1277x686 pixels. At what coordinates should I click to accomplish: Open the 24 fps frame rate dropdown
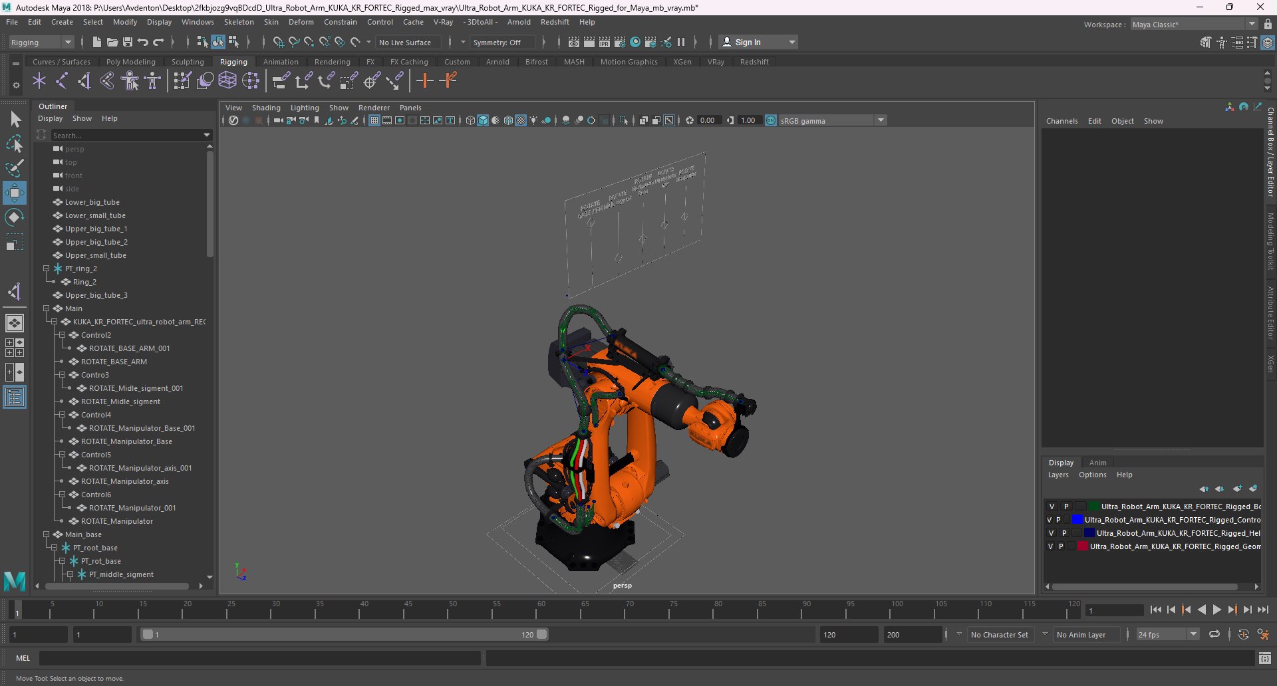pos(1167,634)
